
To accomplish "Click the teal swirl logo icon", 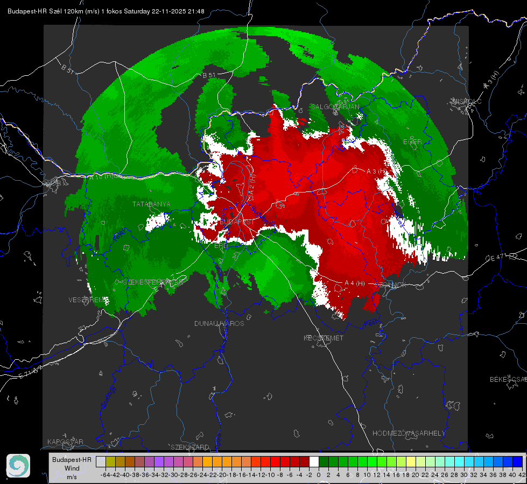I will 18,466.
